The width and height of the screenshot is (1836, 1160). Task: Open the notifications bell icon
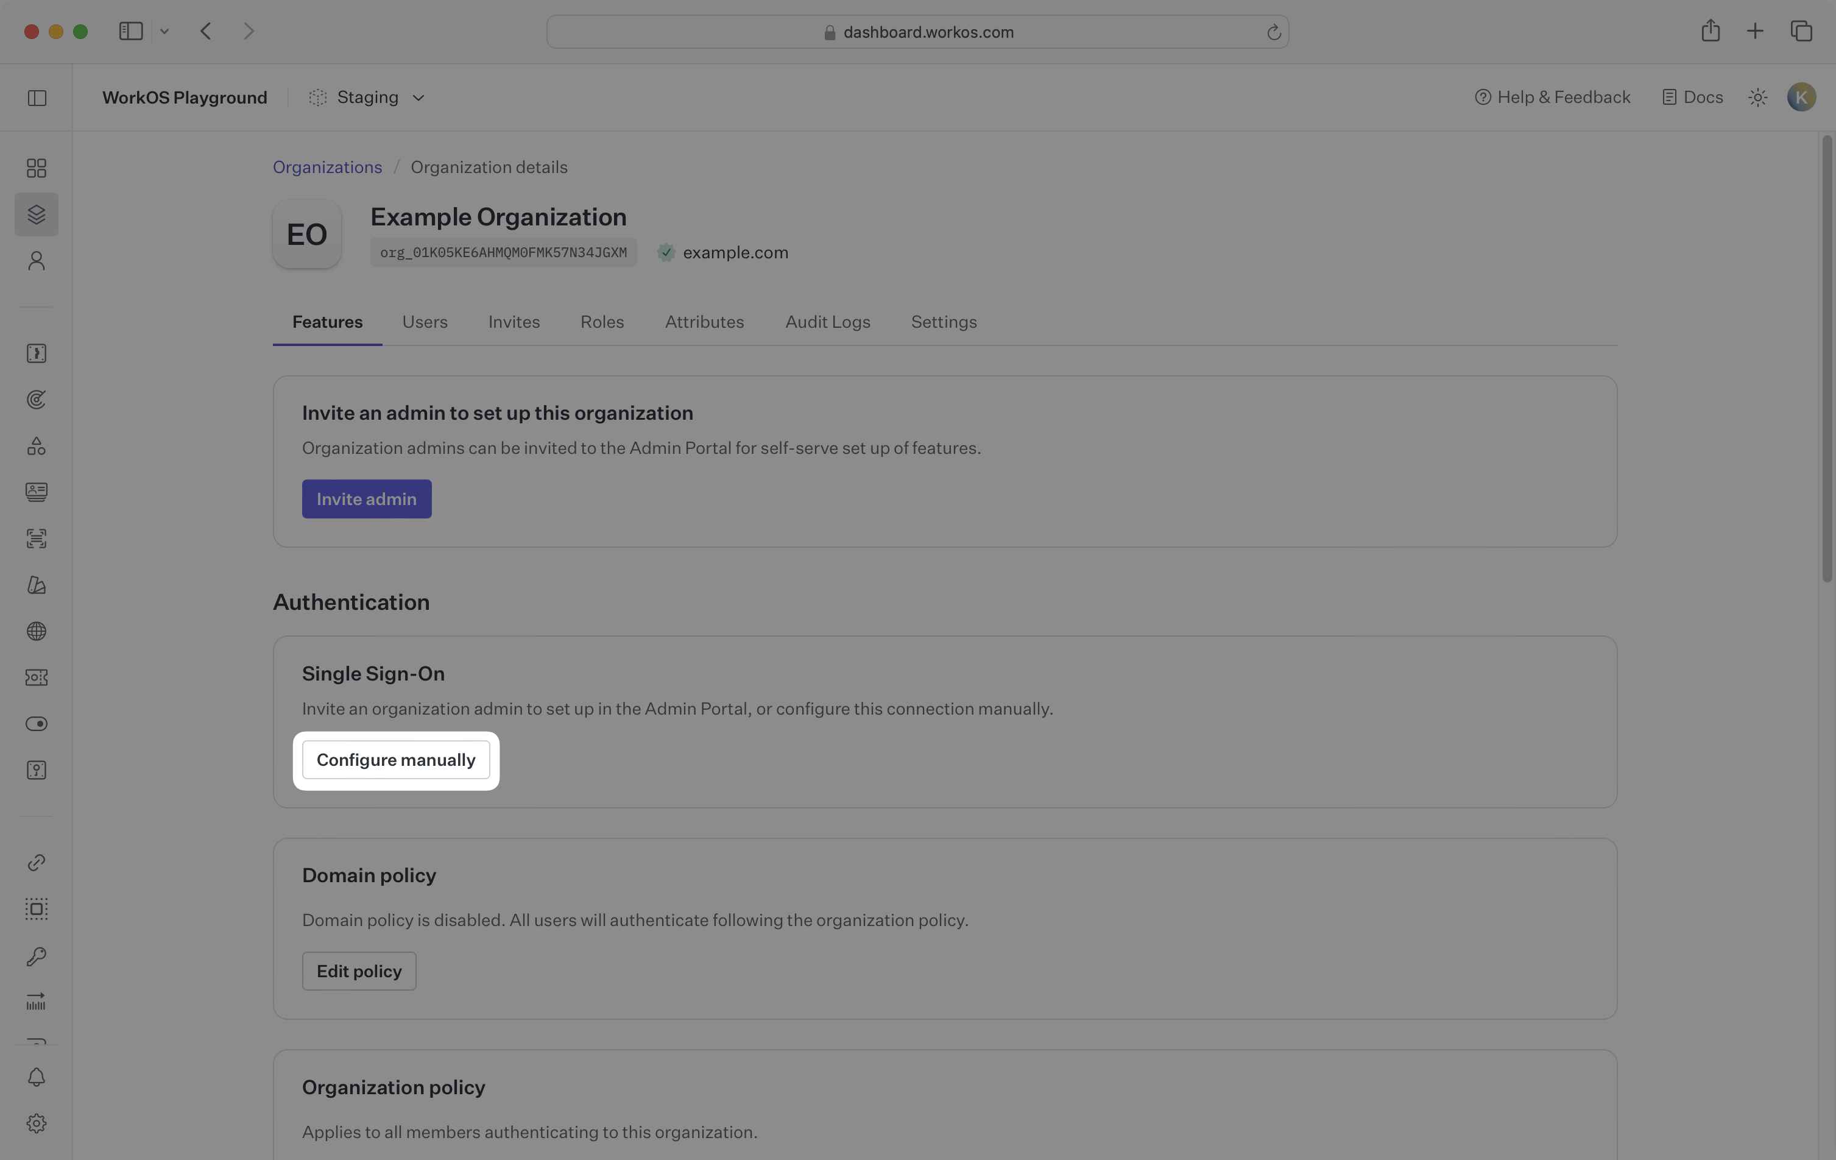coord(36,1077)
